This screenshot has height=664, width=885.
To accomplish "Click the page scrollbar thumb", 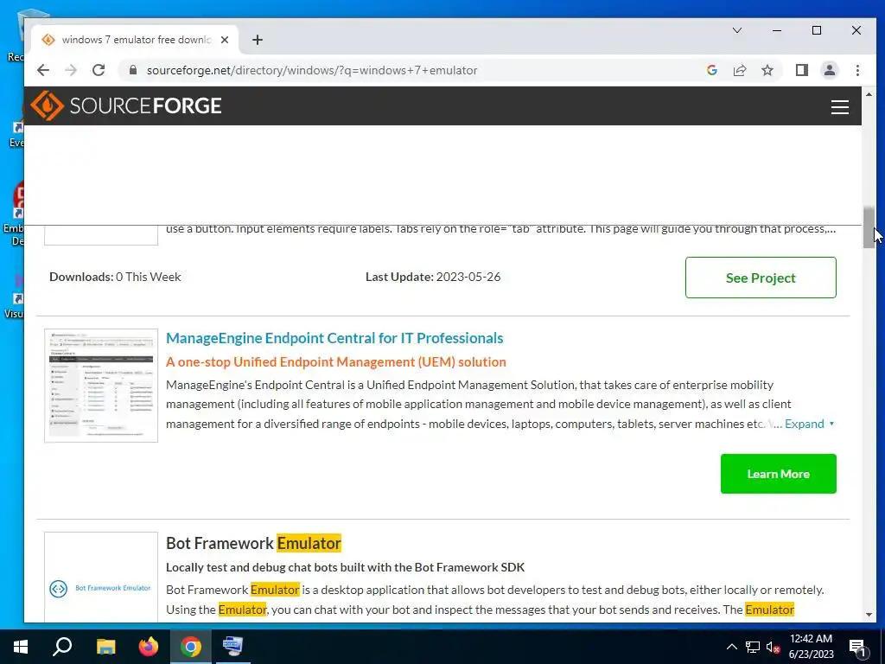I will pyautogui.click(x=869, y=227).
